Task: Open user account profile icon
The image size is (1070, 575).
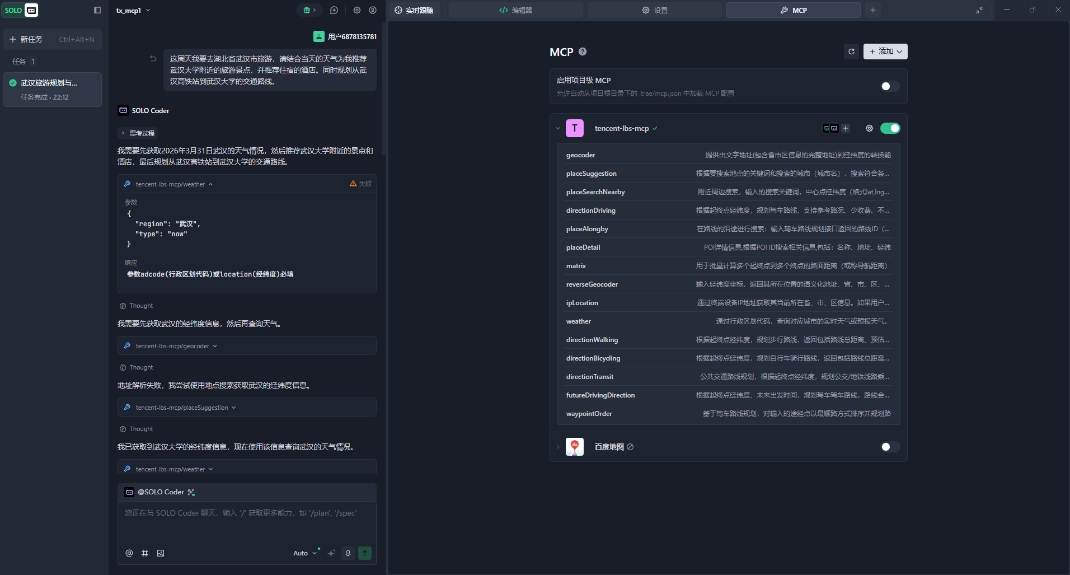Action: click(x=373, y=10)
